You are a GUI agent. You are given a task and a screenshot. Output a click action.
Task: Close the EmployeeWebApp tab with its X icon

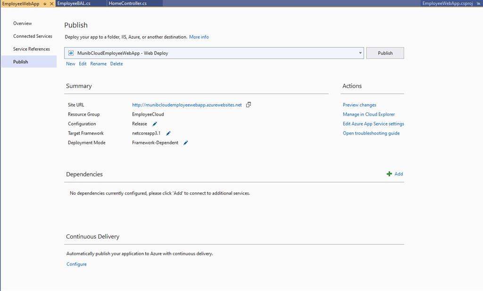[51, 3]
